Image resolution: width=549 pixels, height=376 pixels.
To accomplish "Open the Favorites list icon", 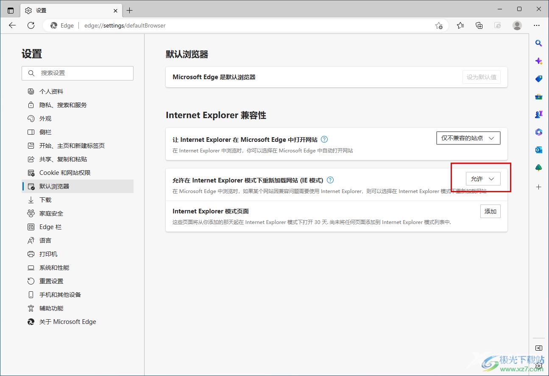I will (x=460, y=25).
